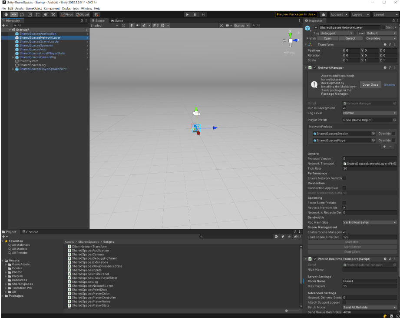Image resolution: width=400 pixels, height=318 pixels.
Task: Click the Dismiss link
Action: [389, 85]
